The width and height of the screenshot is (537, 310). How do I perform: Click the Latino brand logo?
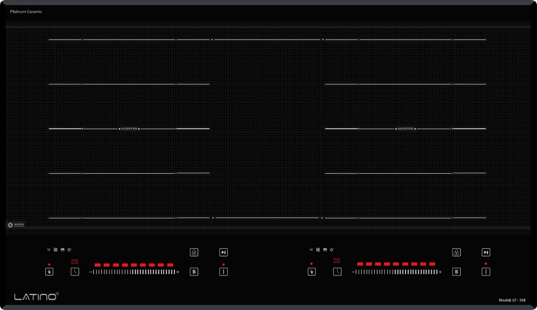[36, 296]
